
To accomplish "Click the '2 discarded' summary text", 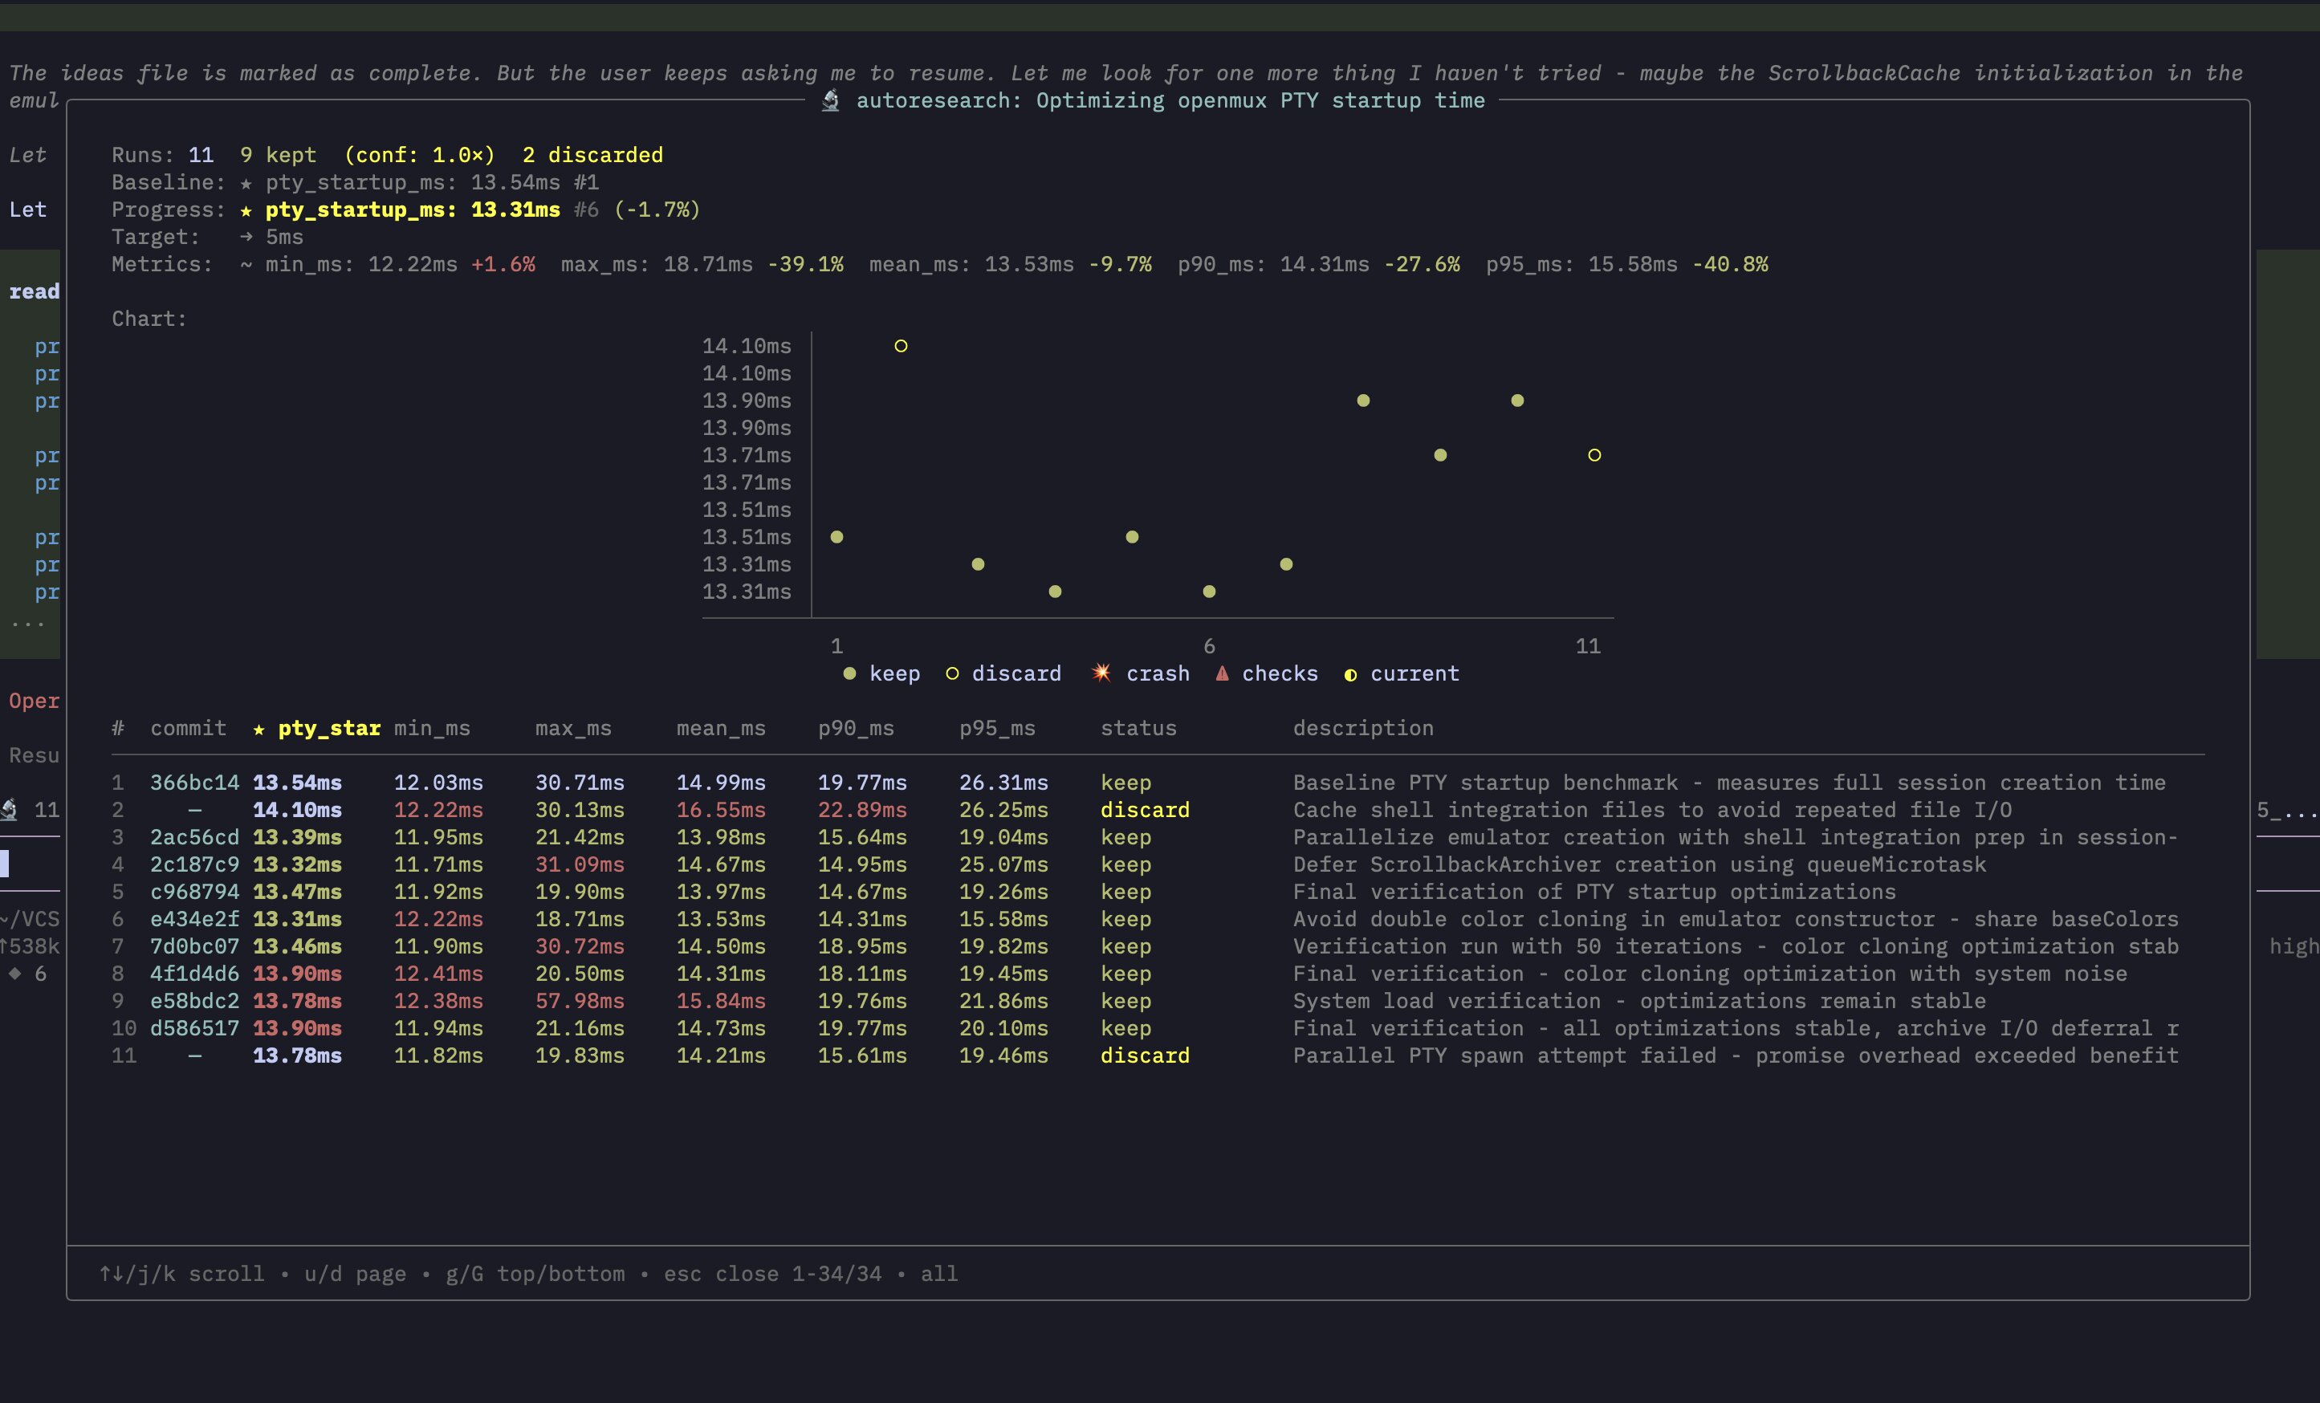I will click(592, 156).
